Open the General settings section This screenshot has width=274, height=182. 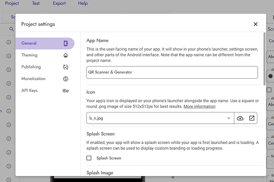coord(45,43)
